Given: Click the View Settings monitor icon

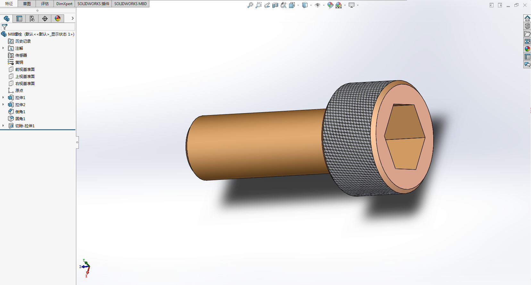Looking at the screenshot, I should 352,5.
